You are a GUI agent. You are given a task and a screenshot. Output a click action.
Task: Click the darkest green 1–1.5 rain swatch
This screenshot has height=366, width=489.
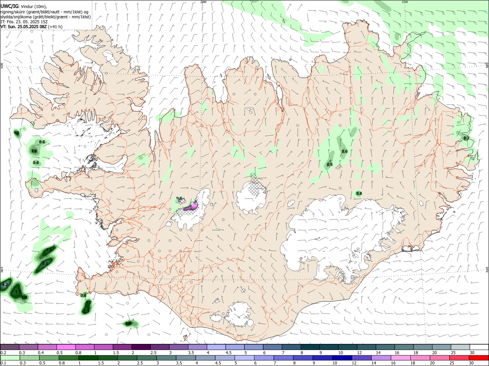click(x=88, y=358)
